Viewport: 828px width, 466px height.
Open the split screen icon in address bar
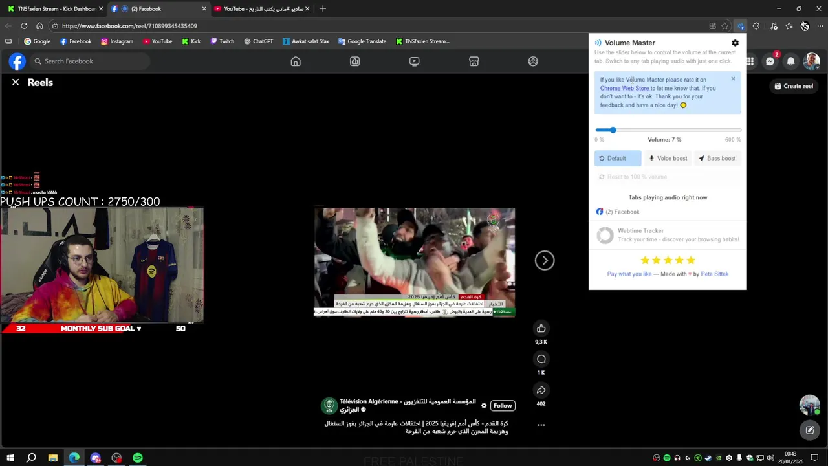[712, 26]
